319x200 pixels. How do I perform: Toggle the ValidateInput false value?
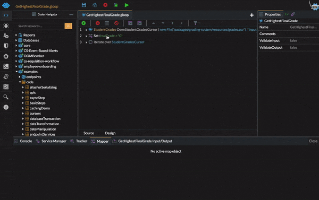tap(293, 41)
